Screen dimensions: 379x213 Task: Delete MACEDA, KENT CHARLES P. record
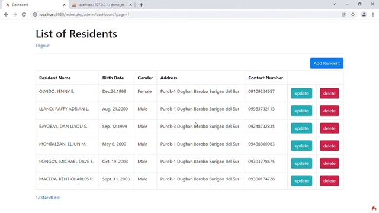point(329,181)
